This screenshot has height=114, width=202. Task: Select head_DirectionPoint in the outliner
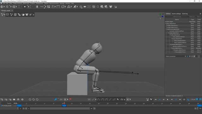click(x=180, y=41)
